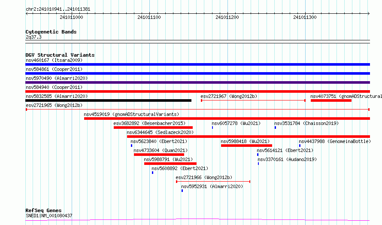Select the thin red line for esv2721965
The image size is (382, 225).
[197, 109]
